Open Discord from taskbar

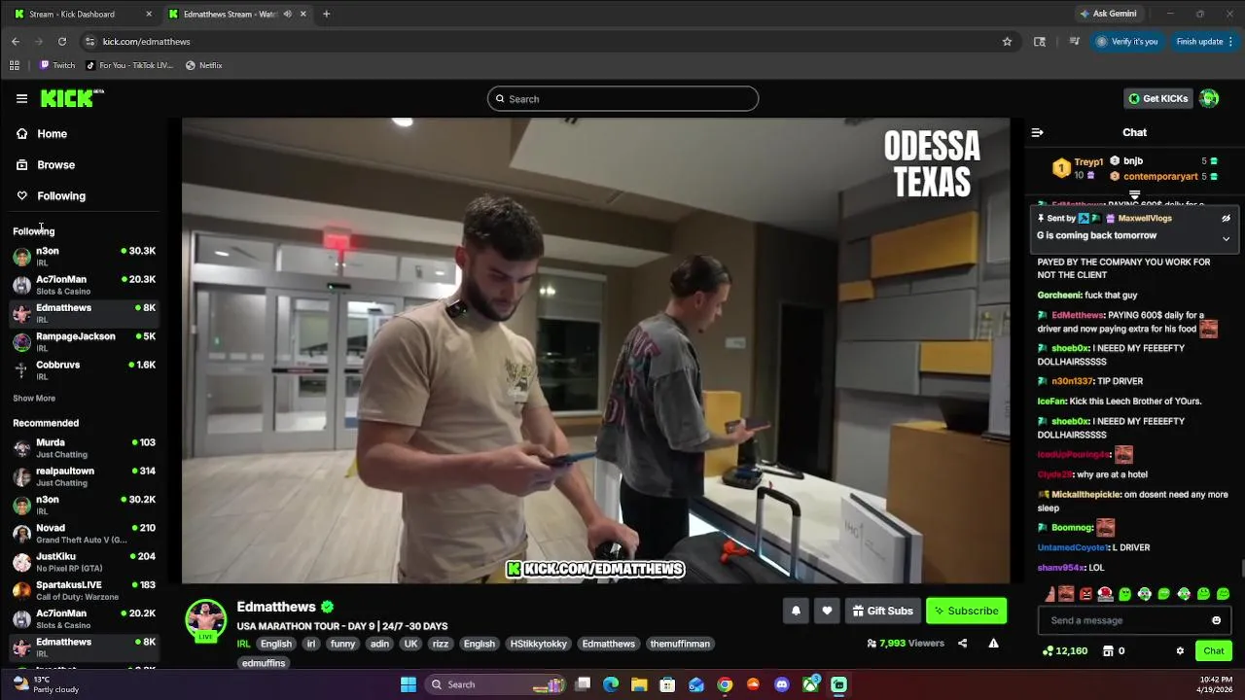(781, 684)
